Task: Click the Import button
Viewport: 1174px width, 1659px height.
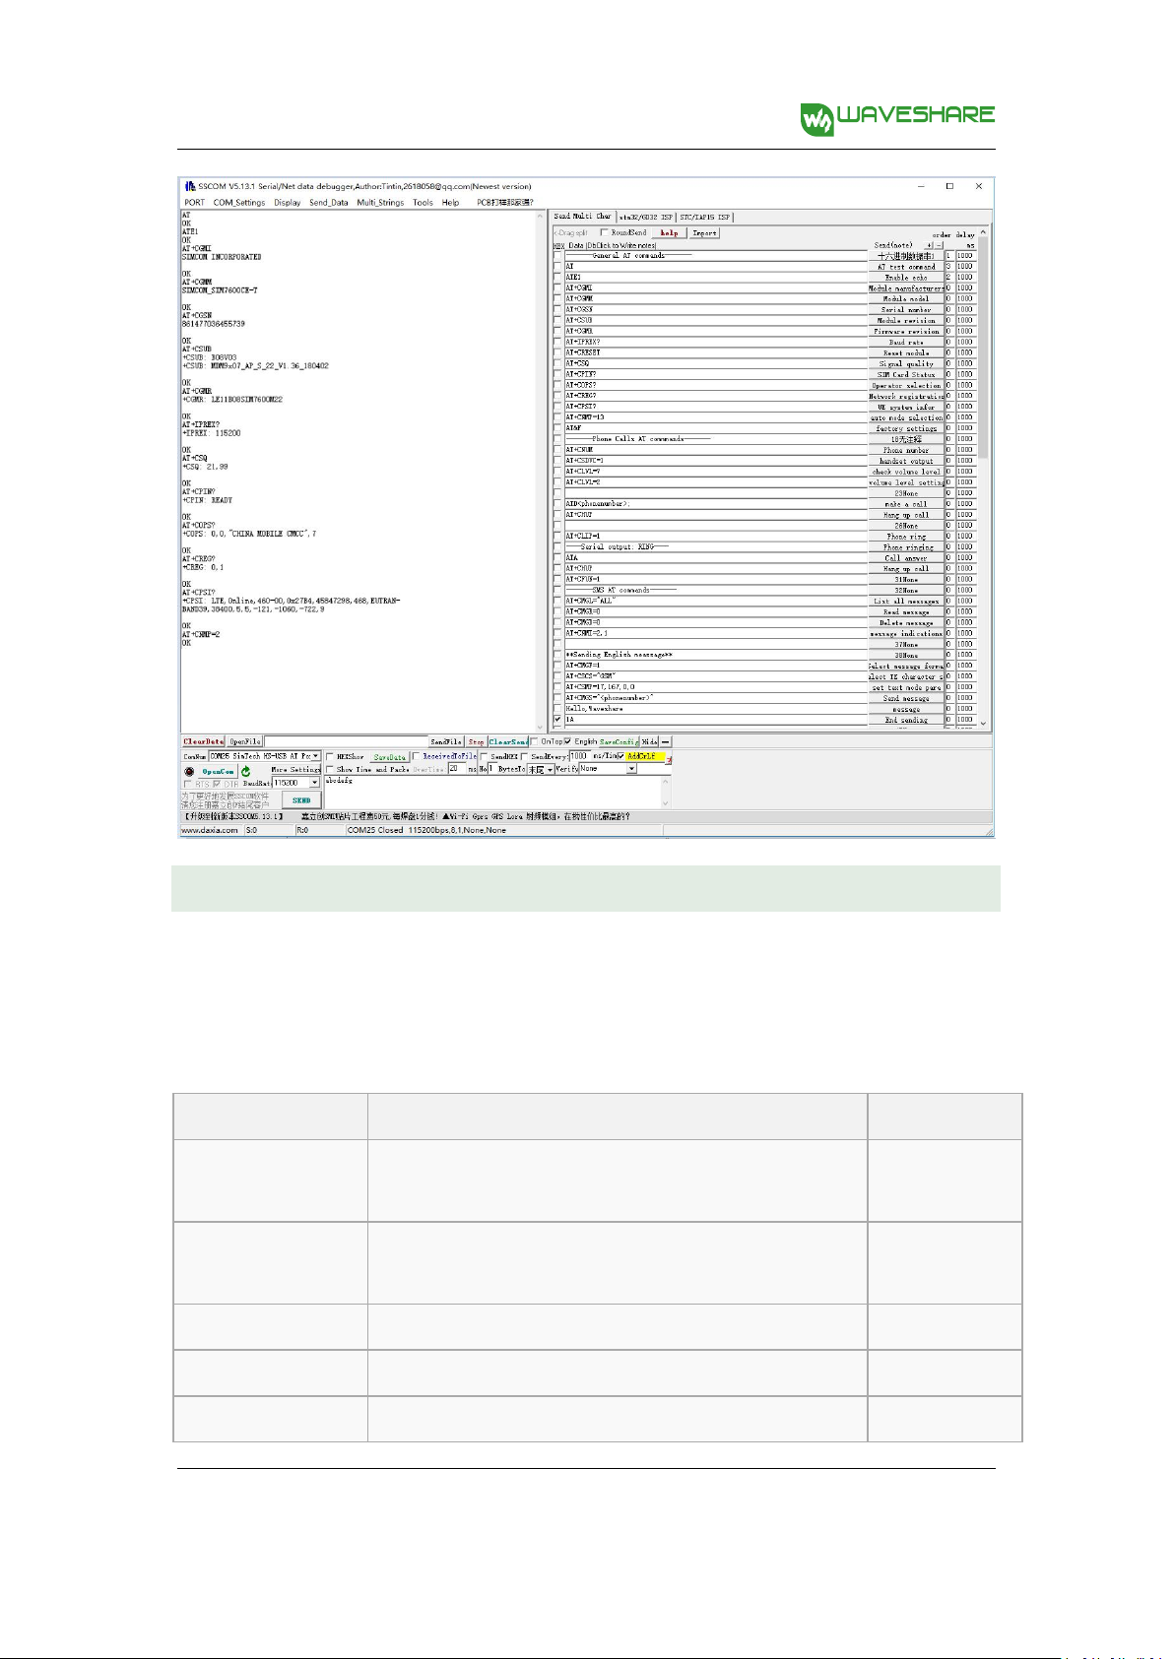Action: coord(704,233)
